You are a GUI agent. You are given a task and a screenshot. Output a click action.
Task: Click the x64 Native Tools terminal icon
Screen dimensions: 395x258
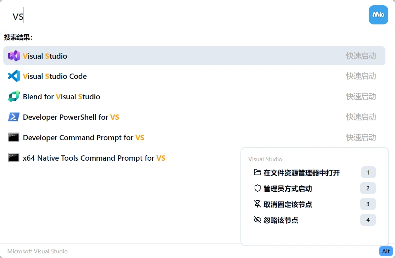point(14,158)
